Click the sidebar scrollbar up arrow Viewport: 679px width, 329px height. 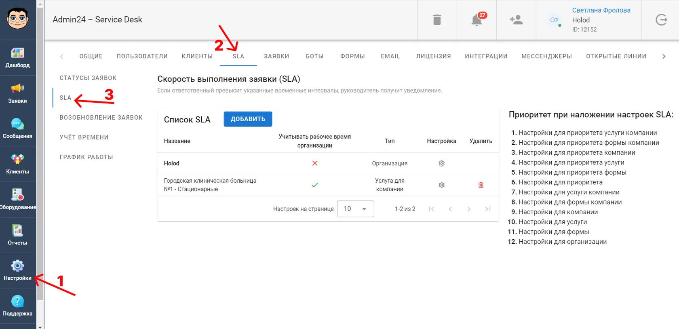40,4
